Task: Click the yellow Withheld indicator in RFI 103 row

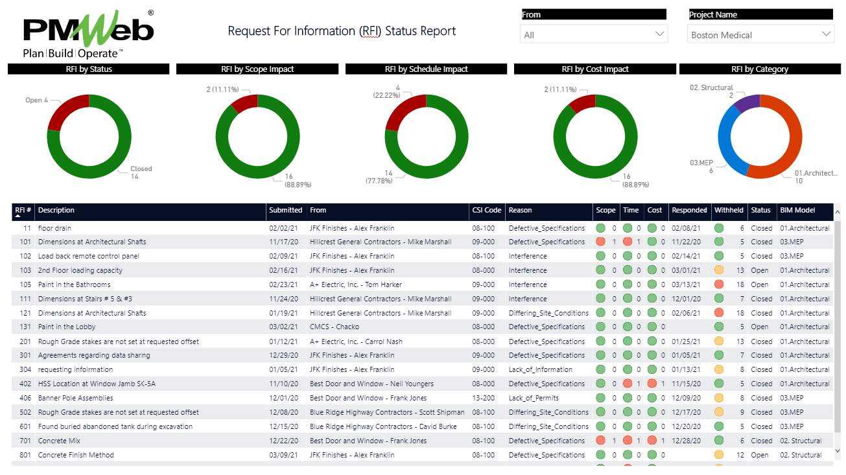Action: click(719, 270)
